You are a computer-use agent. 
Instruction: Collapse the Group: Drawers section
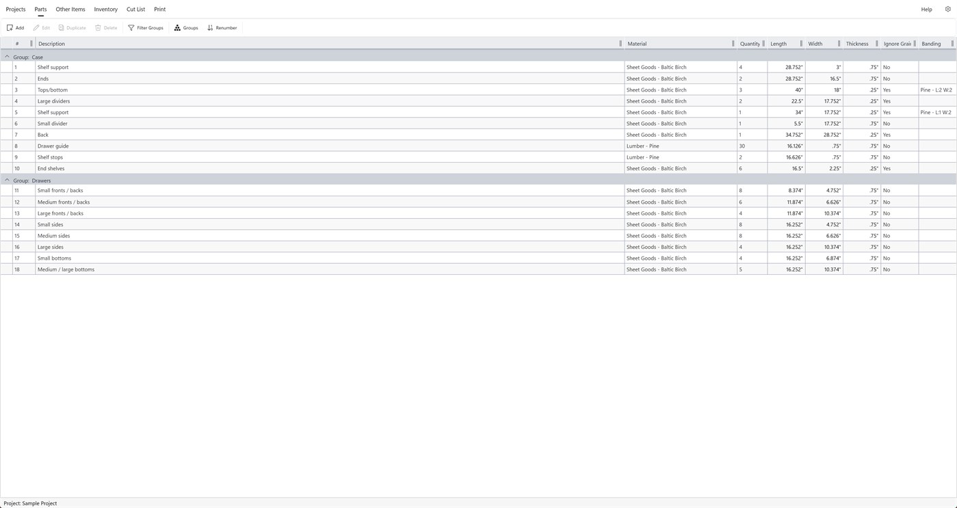(x=7, y=180)
